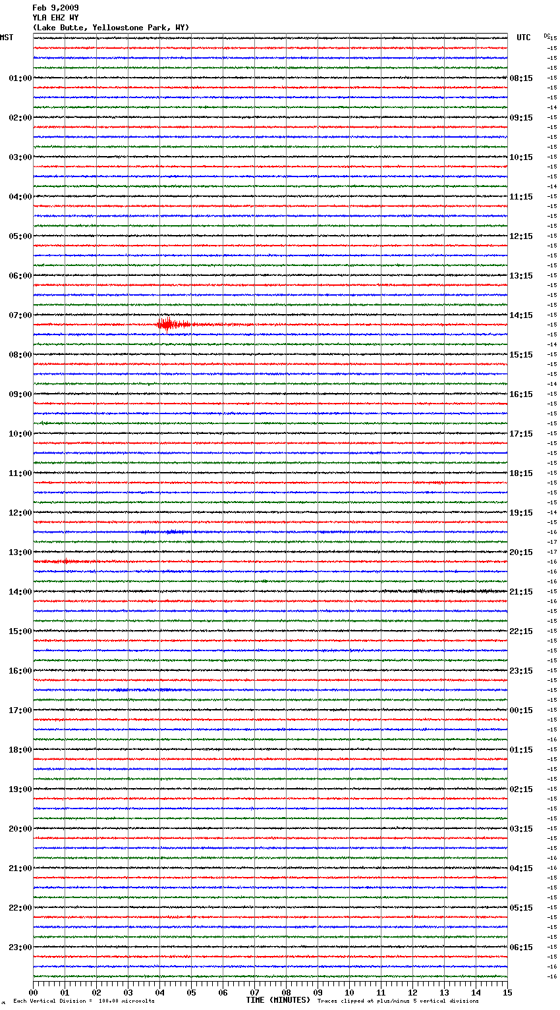
Task: Click the 13:00 MST time label
Action: pyautogui.click(x=20, y=552)
